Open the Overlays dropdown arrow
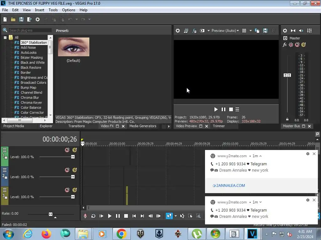Screen dimensions: 321x240 pyautogui.click(x=250, y=31)
